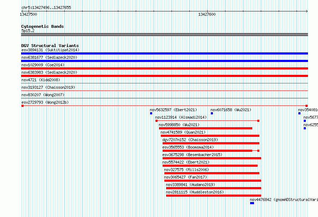Open variant nsv6383983 (Sedlazeck2020)

point(49,72)
